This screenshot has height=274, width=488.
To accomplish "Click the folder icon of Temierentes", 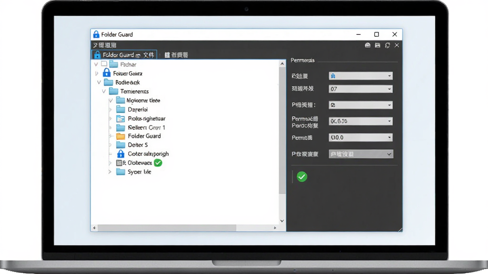I will 113,91.
